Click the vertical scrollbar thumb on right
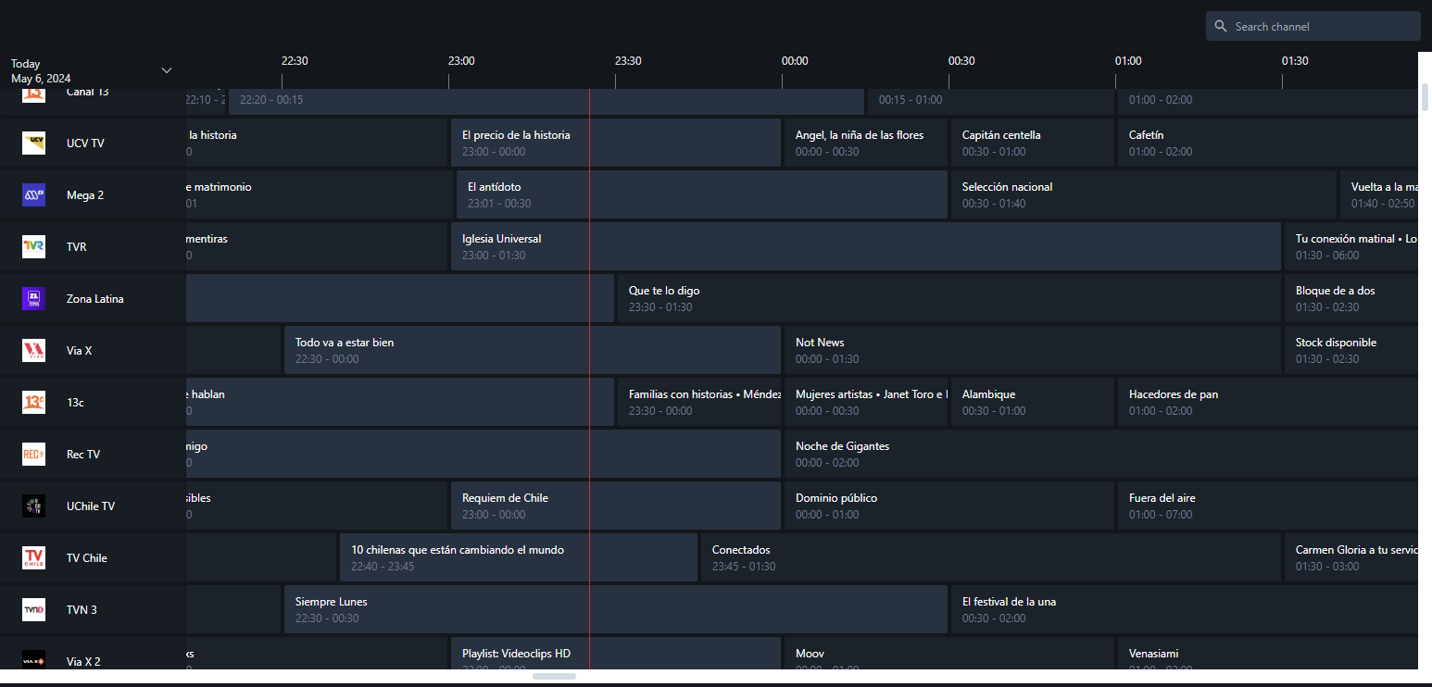 [x=1425, y=96]
